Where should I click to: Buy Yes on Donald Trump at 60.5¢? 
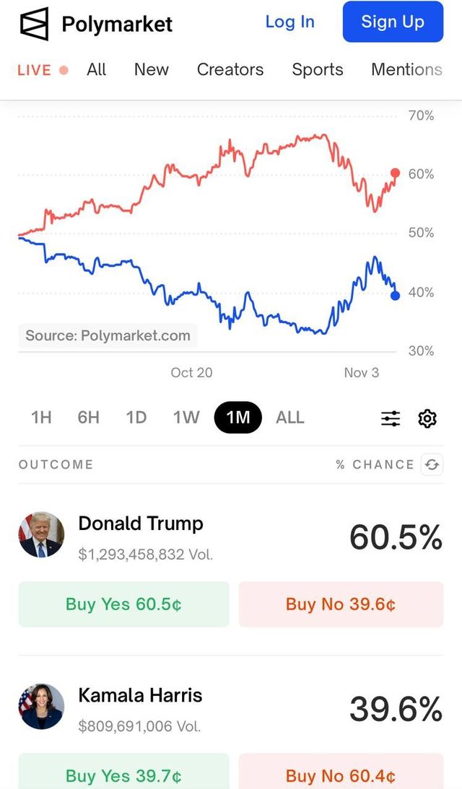click(123, 604)
